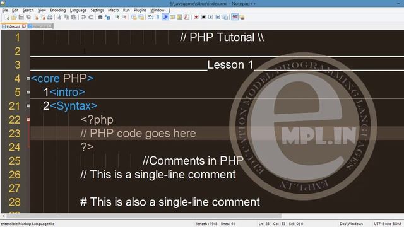Screen dimensions: 404x227
Task: Toggle Show All Characters paragraph icon
Action: point(158,17)
